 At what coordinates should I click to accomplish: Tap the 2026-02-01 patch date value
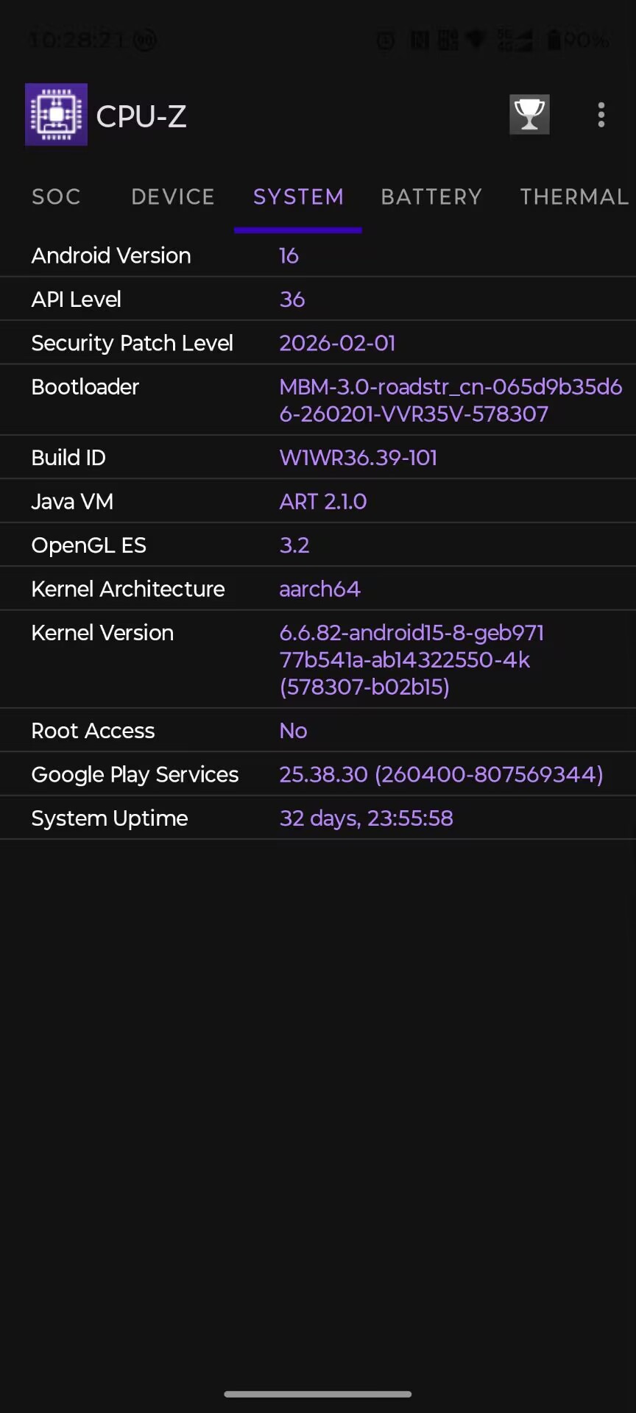tap(337, 343)
